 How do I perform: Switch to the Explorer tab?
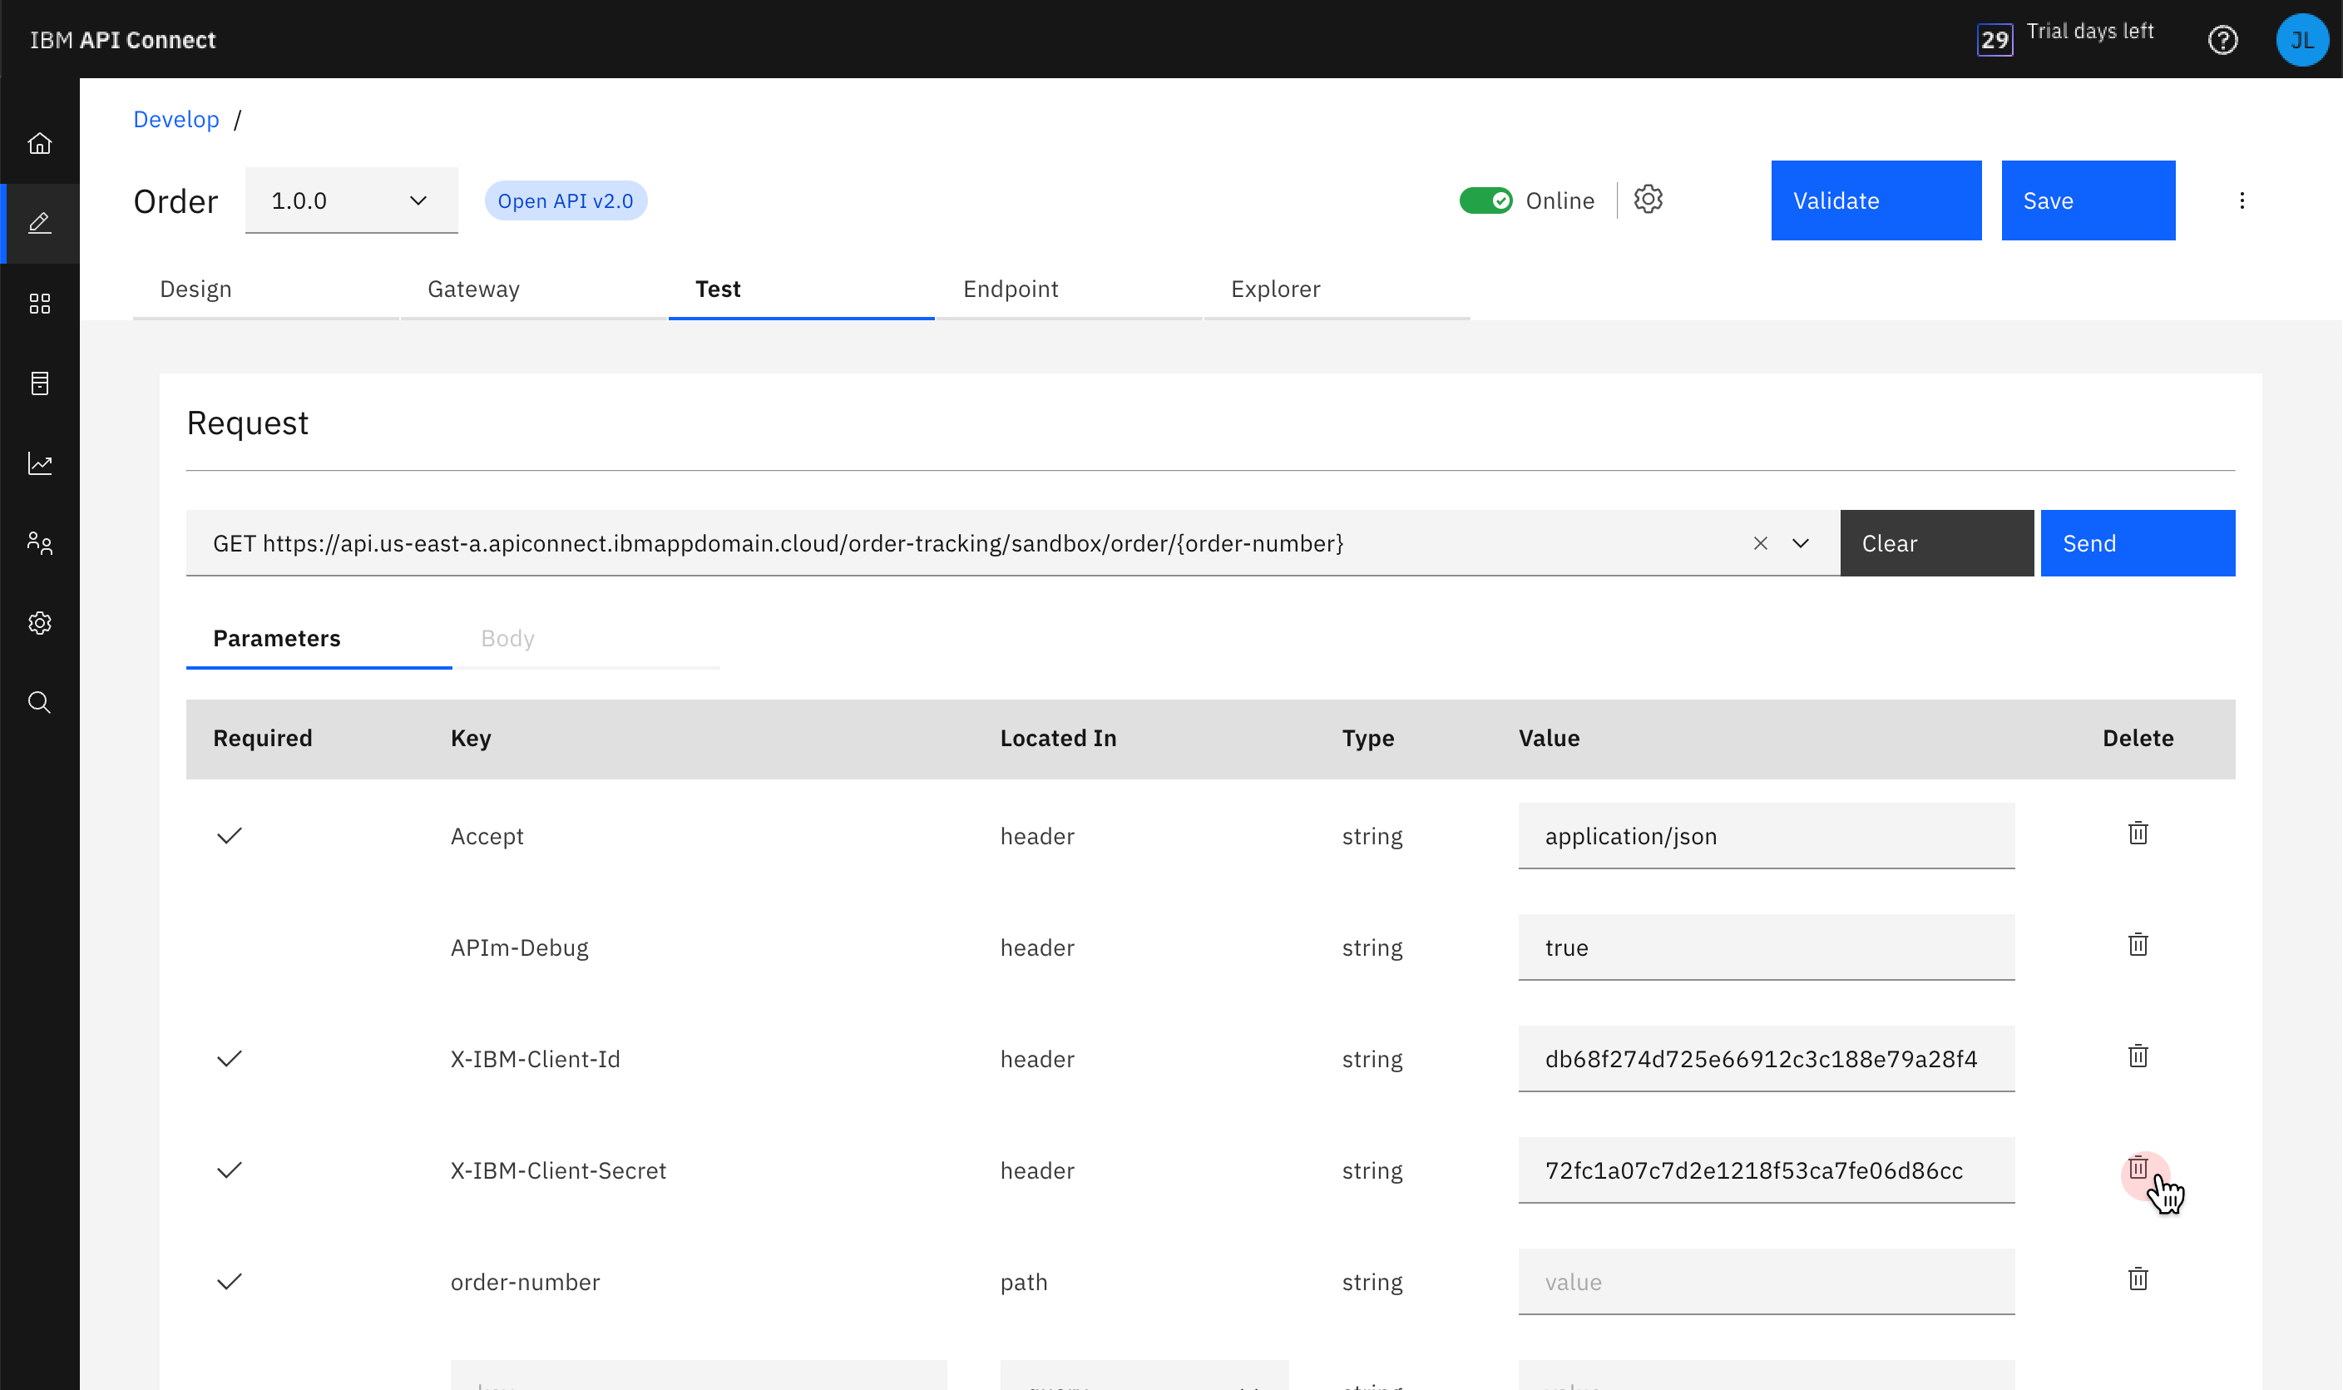[1275, 289]
